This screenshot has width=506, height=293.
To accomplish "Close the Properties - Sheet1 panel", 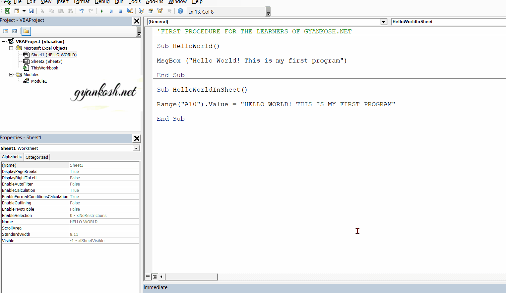I will (137, 139).
